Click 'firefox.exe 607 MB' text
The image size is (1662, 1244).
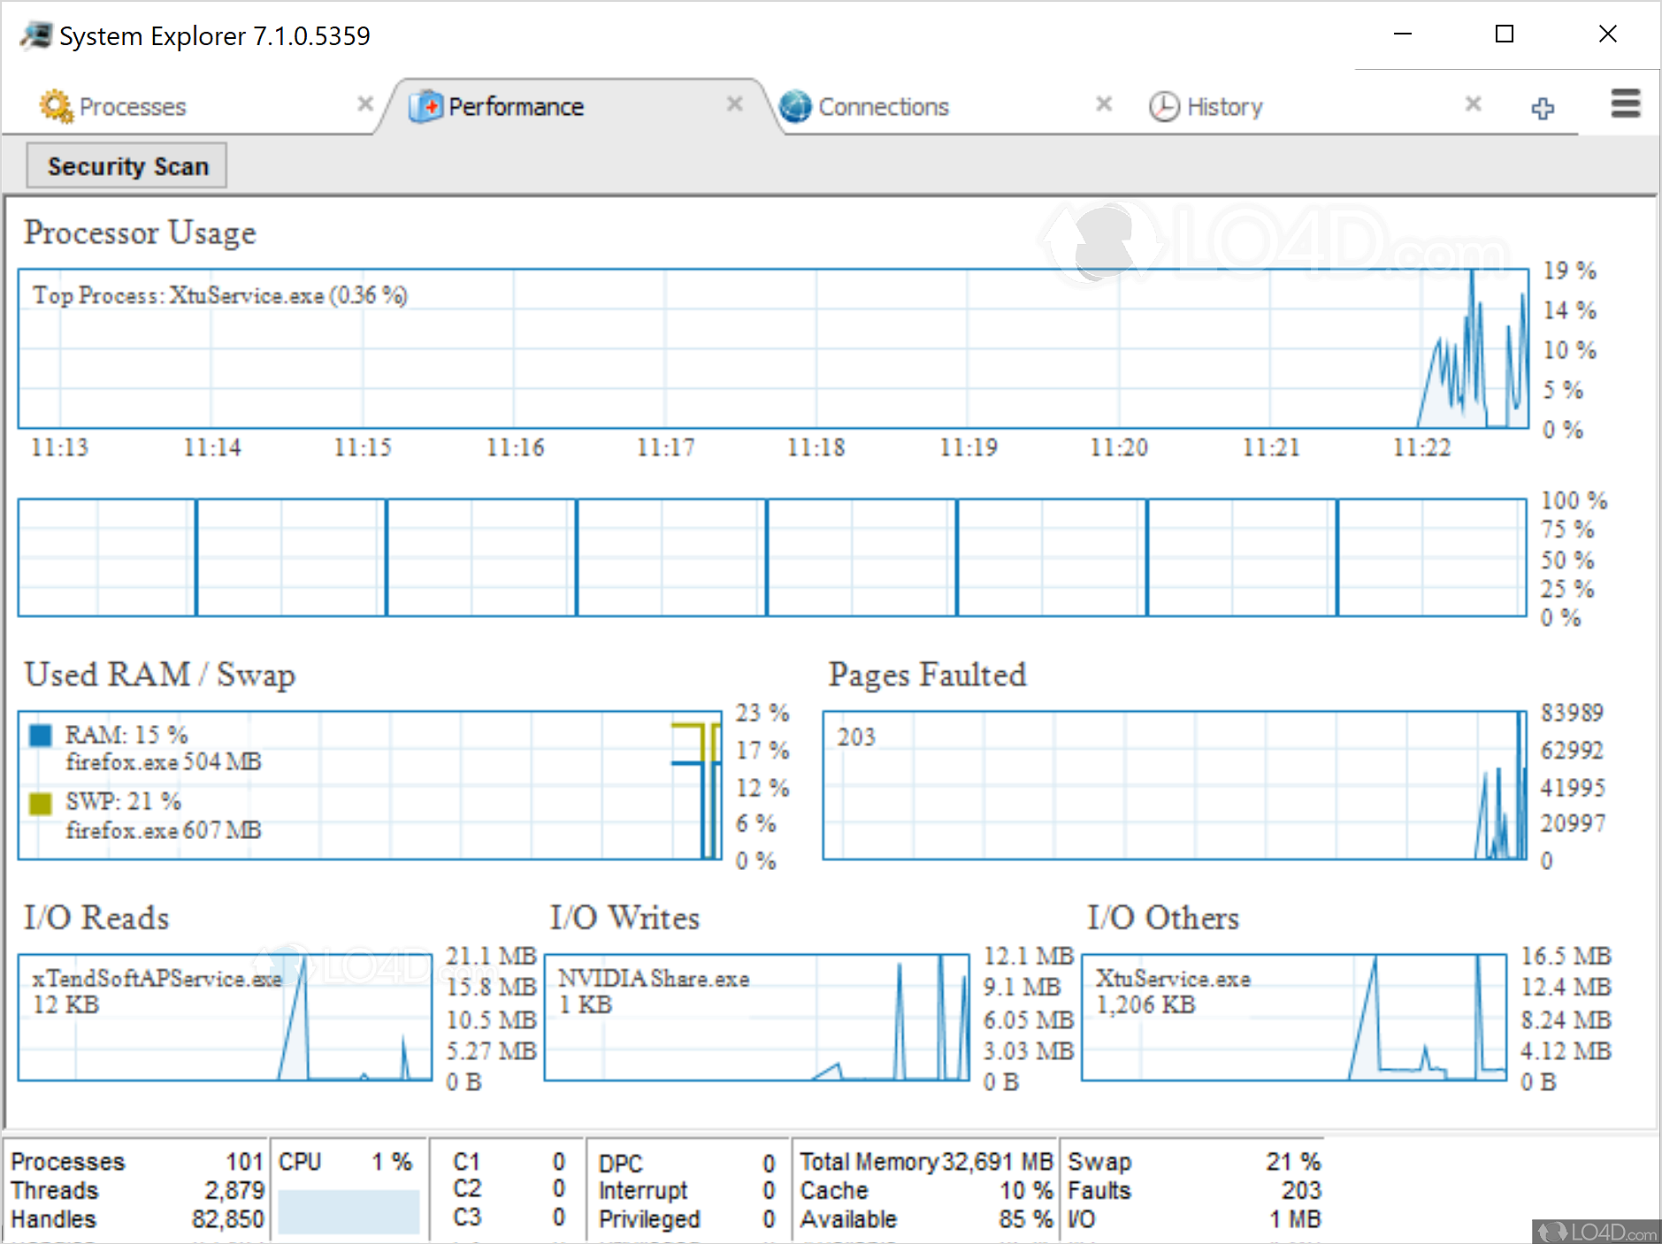click(164, 830)
